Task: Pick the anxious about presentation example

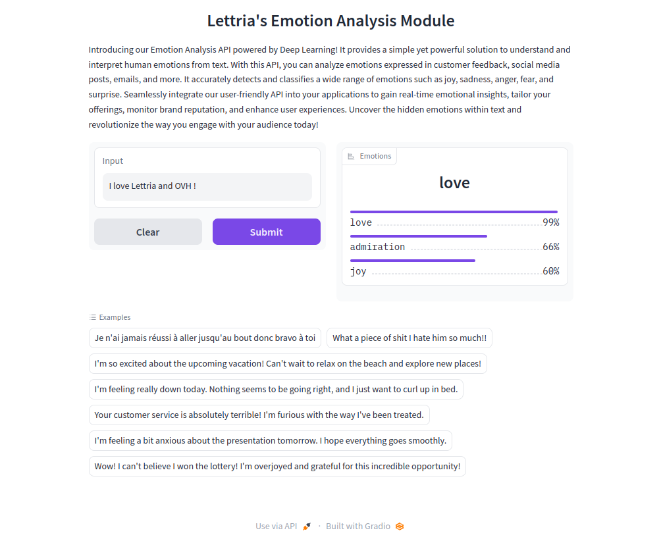Action: (270, 441)
